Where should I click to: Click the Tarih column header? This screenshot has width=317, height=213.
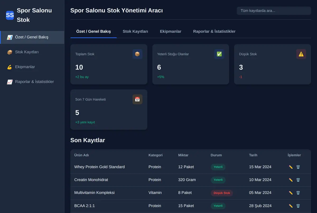pos(253,155)
